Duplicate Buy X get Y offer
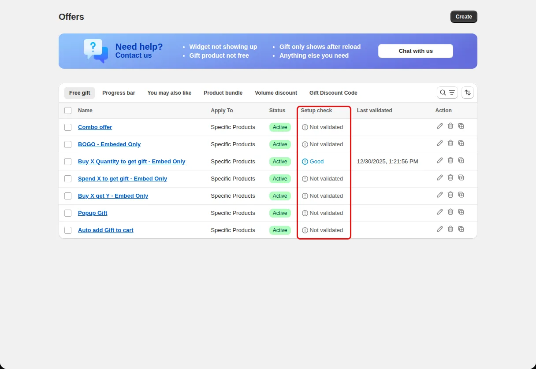This screenshot has width=536, height=369. (461, 195)
